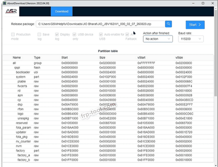The height and width of the screenshot is (167, 218).
Task: Click the Name column header
Action: tap(17, 58)
